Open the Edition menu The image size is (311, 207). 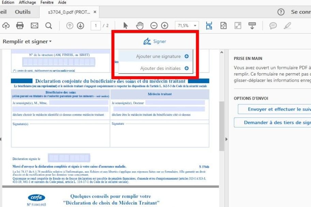pyautogui.click(x=8, y=2)
